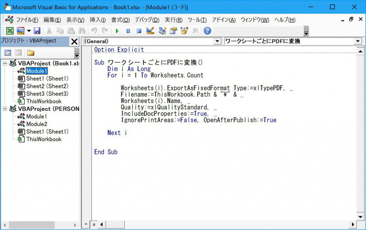Click code window horizontal scroll left arrow

pyautogui.click(x=102, y=224)
